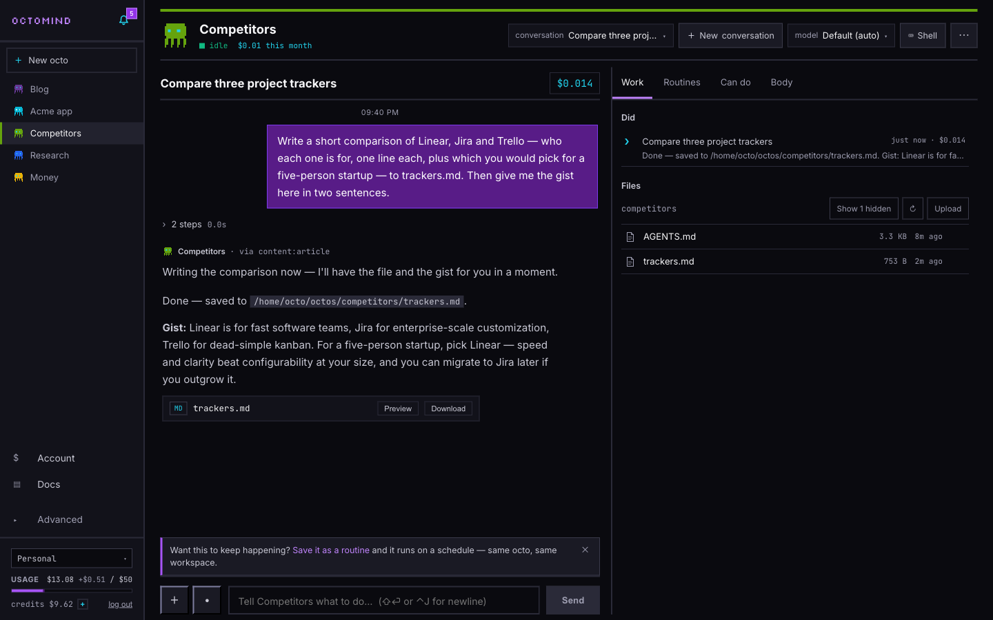Add credits with the plus icon

click(83, 604)
